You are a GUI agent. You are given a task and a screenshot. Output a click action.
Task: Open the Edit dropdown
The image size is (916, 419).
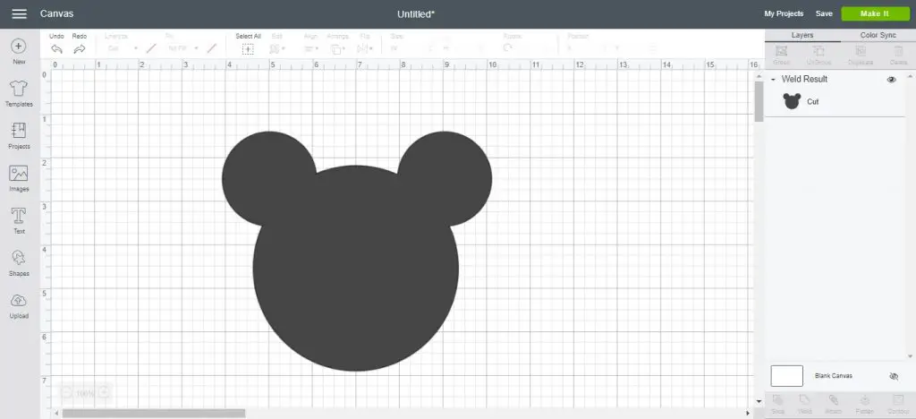pos(277,49)
